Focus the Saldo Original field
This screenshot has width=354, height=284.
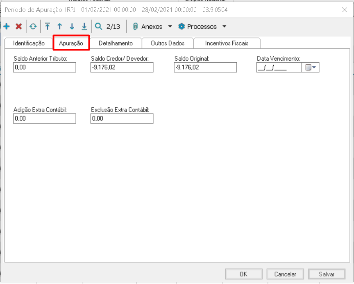pos(205,67)
